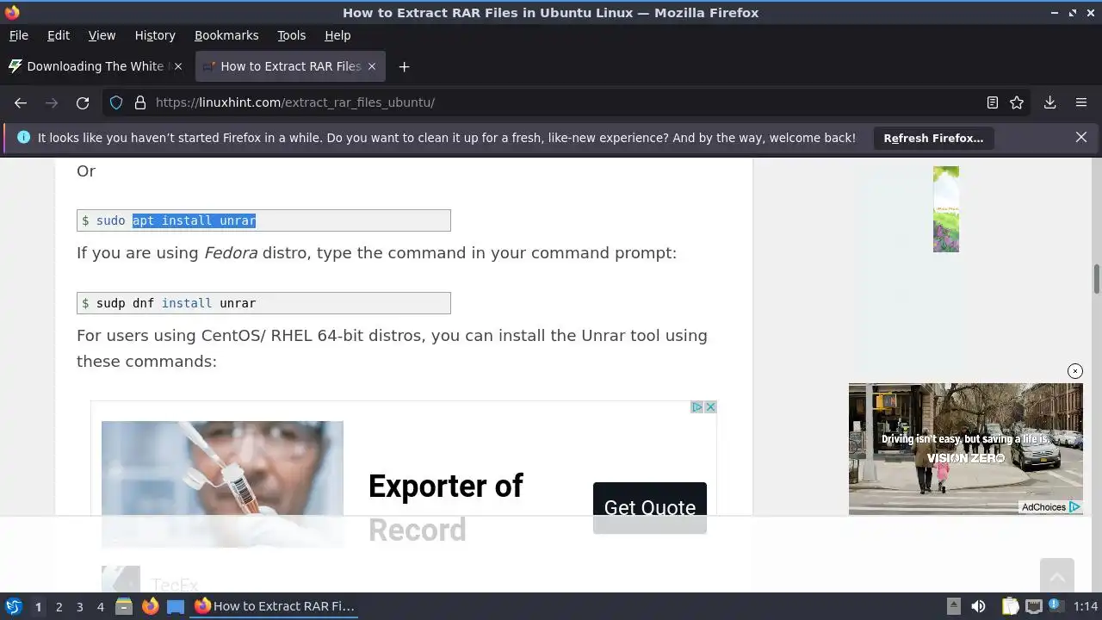The height and width of the screenshot is (620, 1102).
Task: Open a new tab with plus button
Action: click(404, 66)
